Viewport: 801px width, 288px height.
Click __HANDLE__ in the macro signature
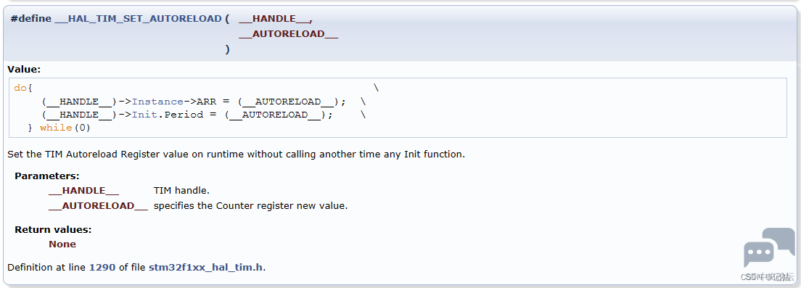274,18
